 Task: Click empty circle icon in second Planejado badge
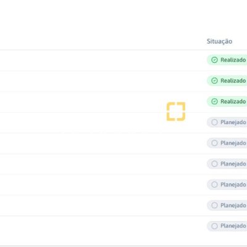click(x=214, y=143)
